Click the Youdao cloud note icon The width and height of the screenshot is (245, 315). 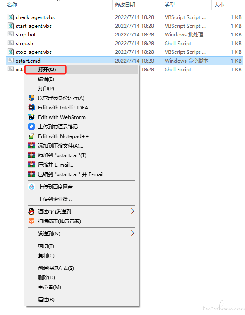click(31, 126)
